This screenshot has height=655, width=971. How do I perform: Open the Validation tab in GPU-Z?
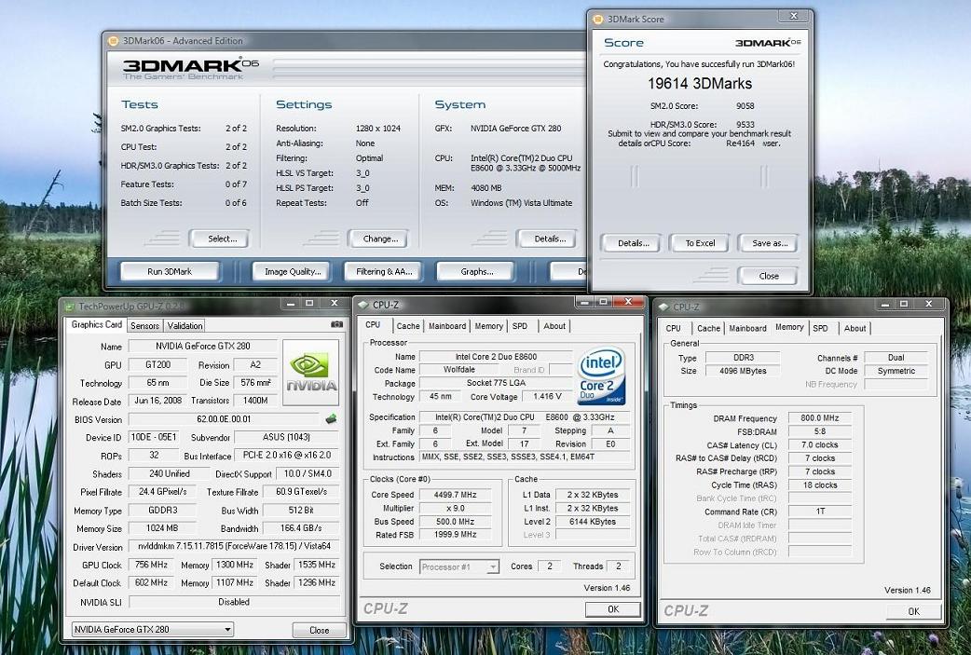pyautogui.click(x=185, y=326)
